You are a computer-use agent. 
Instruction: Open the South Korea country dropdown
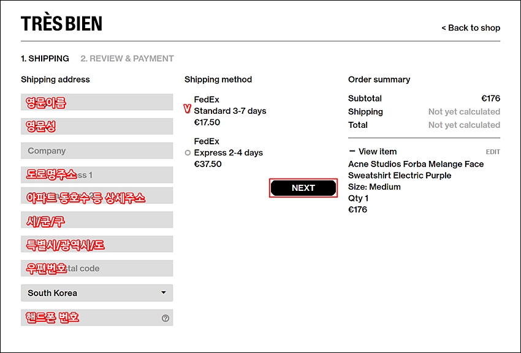coord(97,293)
